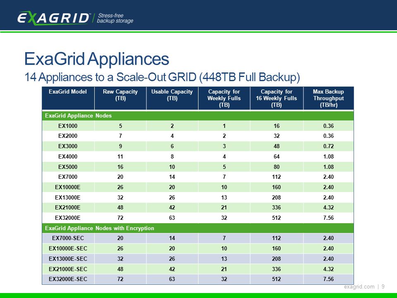Click the raw capacity 26 in EX10000E-SEC row
This screenshot has width=397, height=298.
pyautogui.click(x=120, y=249)
